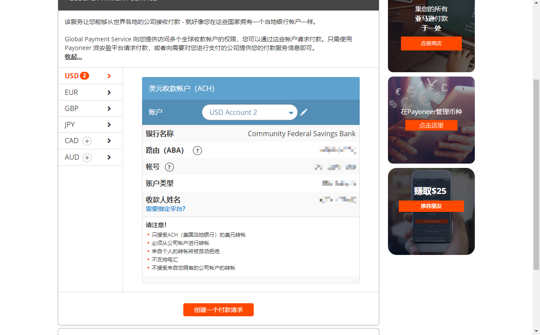Viewport: 540px width, 335px height.
Task: Click the 创建一个付款请求 button
Action: click(219, 310)
